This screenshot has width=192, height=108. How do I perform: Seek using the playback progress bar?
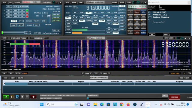(x=127, y=98)
